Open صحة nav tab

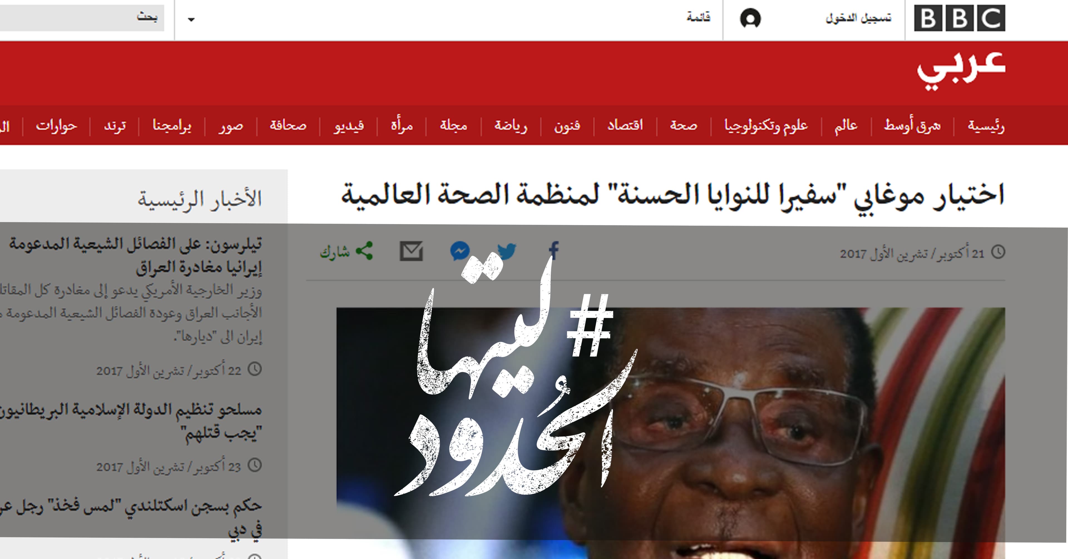(684, 125)
